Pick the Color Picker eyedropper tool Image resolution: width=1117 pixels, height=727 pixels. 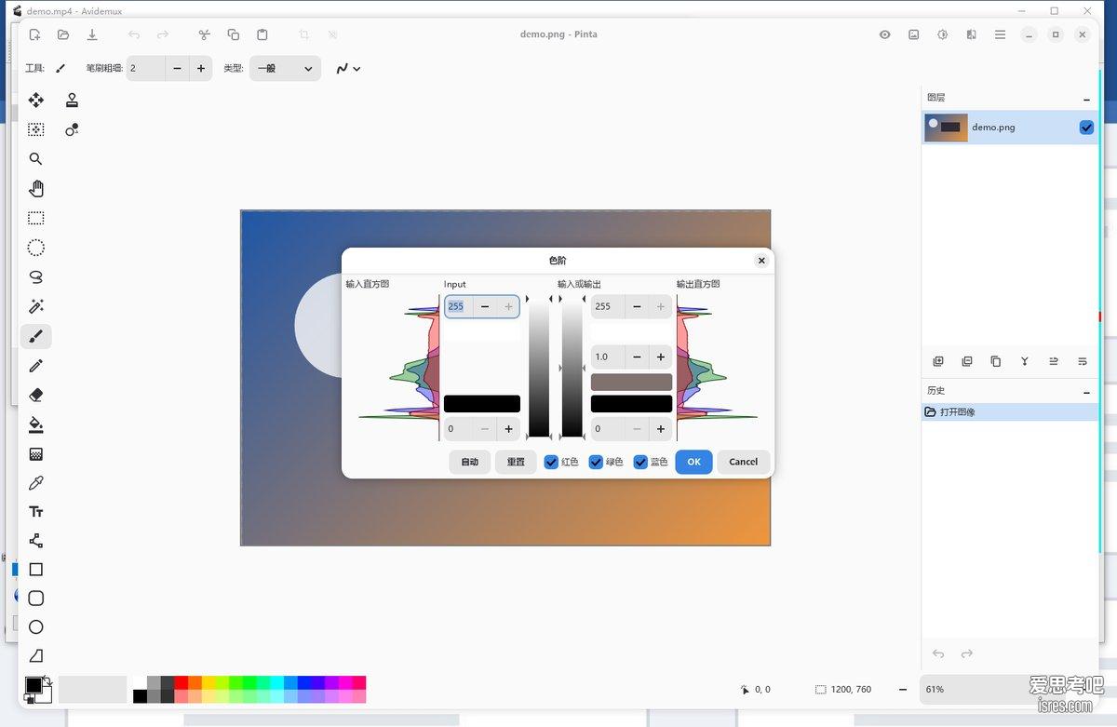coord(36,483)
